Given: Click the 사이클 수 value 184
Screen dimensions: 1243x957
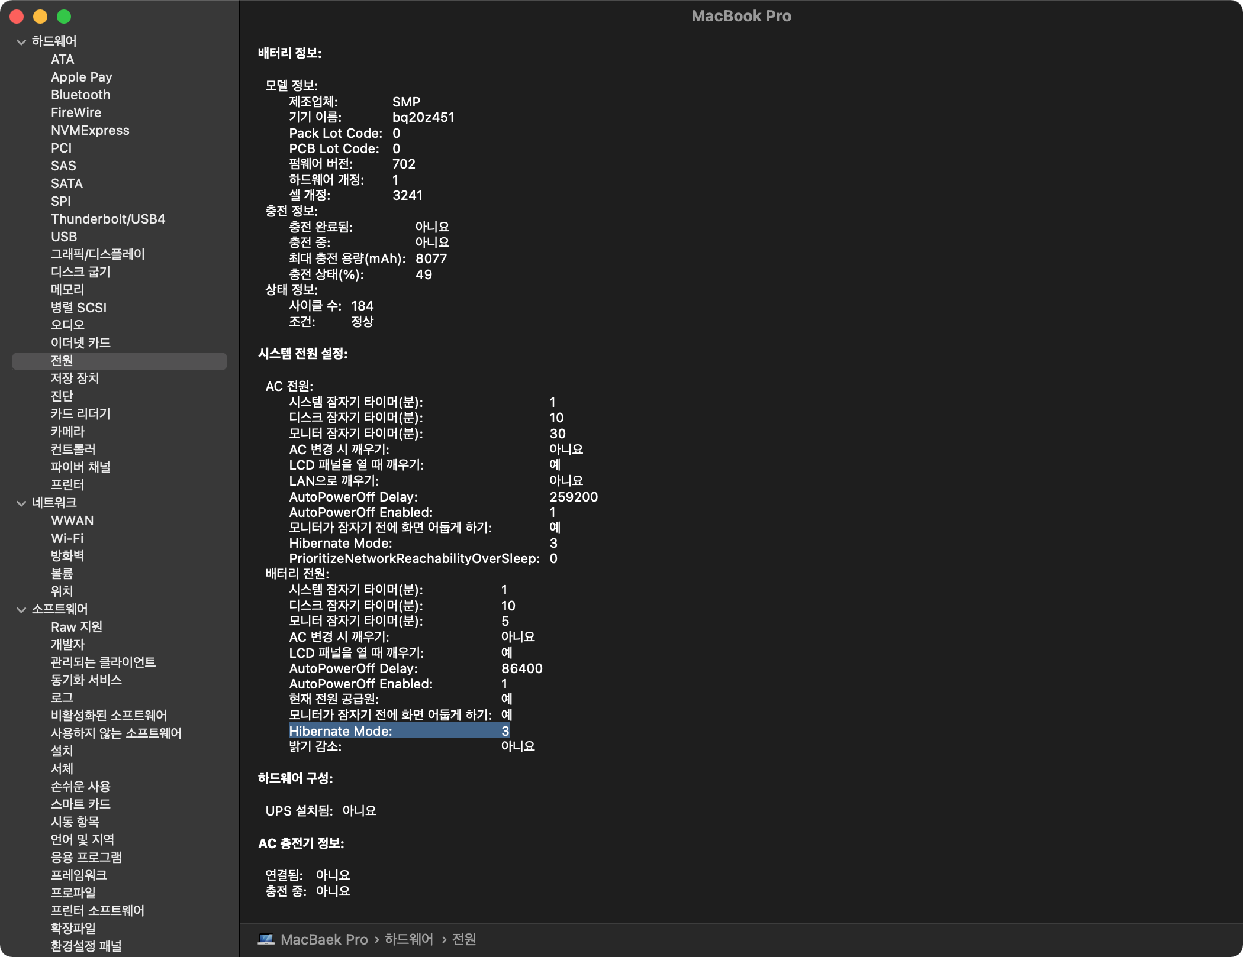Looking at the screenshot, I should point(362,306).
